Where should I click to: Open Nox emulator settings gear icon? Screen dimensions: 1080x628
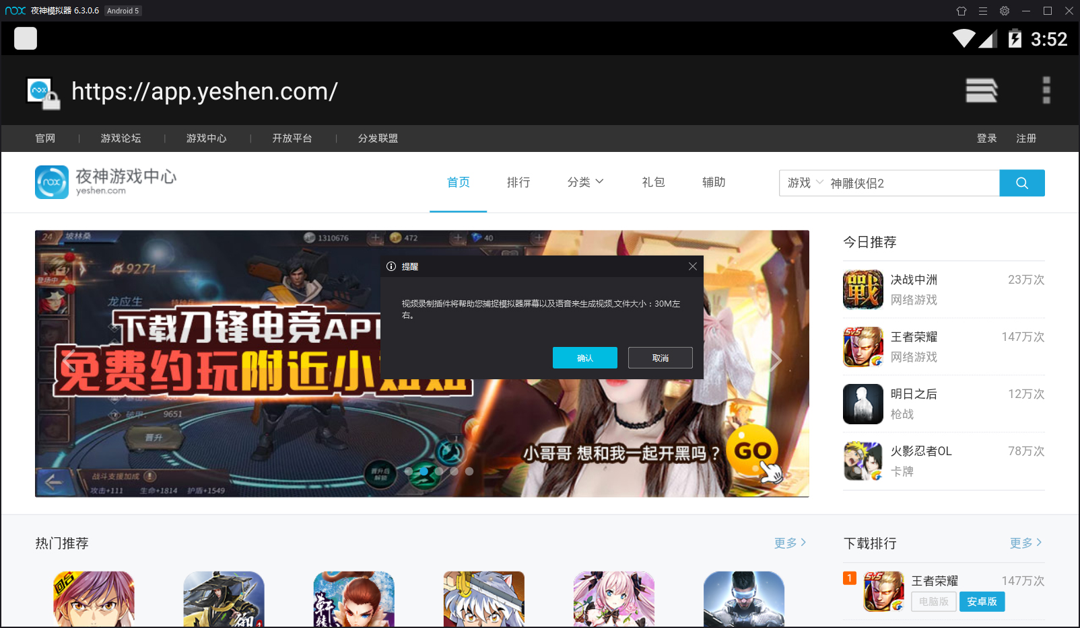pyautogui.click(x=1005, y=11)
